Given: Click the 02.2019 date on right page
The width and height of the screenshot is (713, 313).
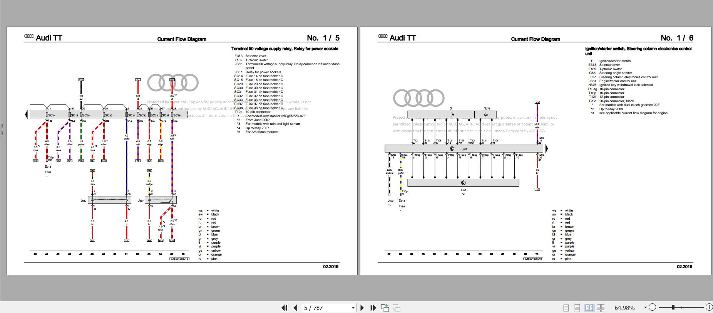Looking at the screenshot, I should point(685,267).
